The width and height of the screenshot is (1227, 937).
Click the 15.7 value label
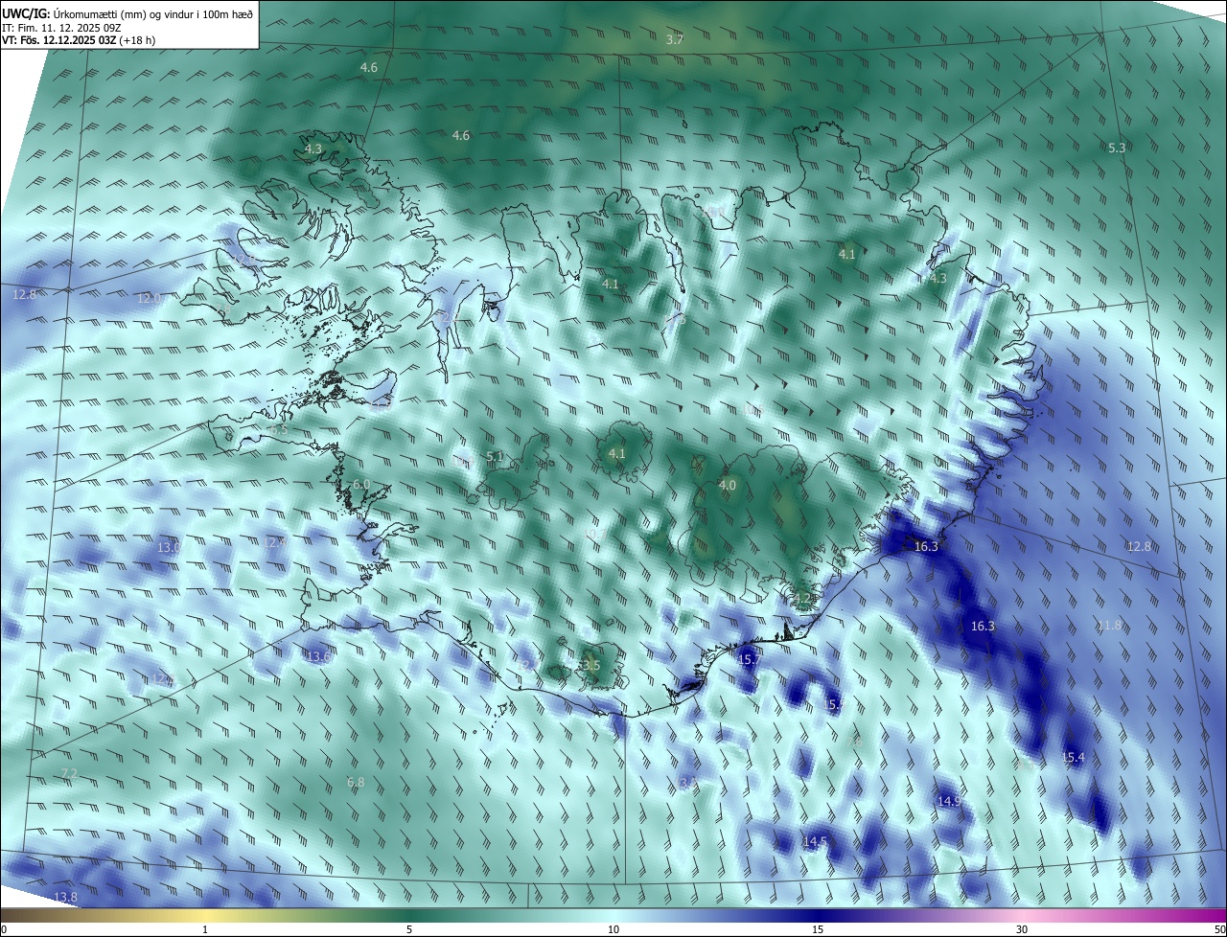pos(749,659)
